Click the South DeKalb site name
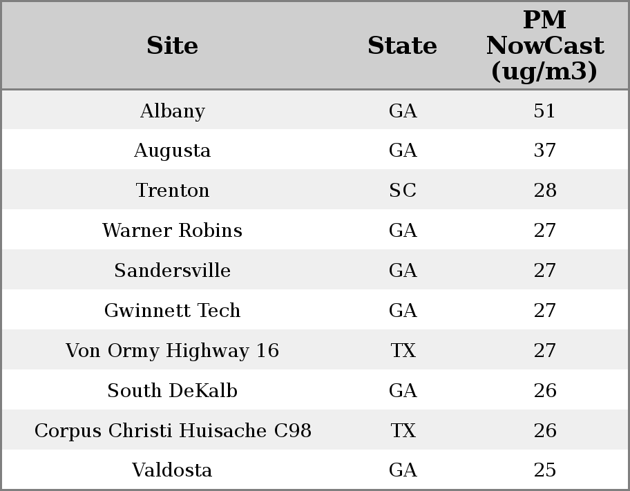Screen dimensions: 630x491 [172, 391]
